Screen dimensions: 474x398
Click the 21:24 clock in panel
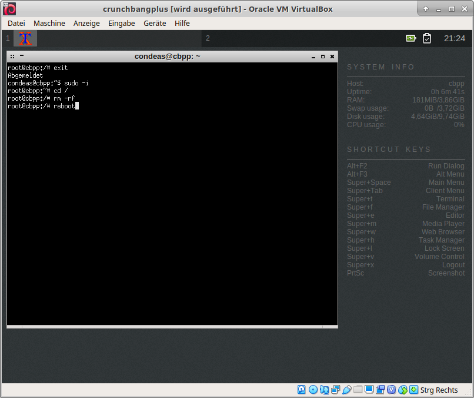click(454, 38)
